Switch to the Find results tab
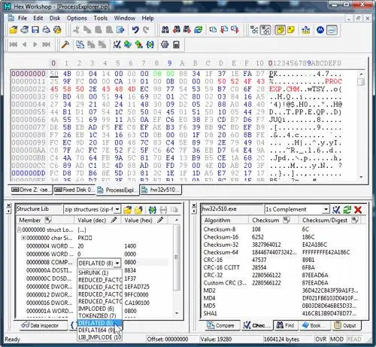 [286, 325]
